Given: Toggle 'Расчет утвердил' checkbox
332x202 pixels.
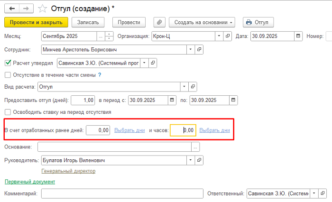Looking at the screenshot, I should (x=8, y=63).
